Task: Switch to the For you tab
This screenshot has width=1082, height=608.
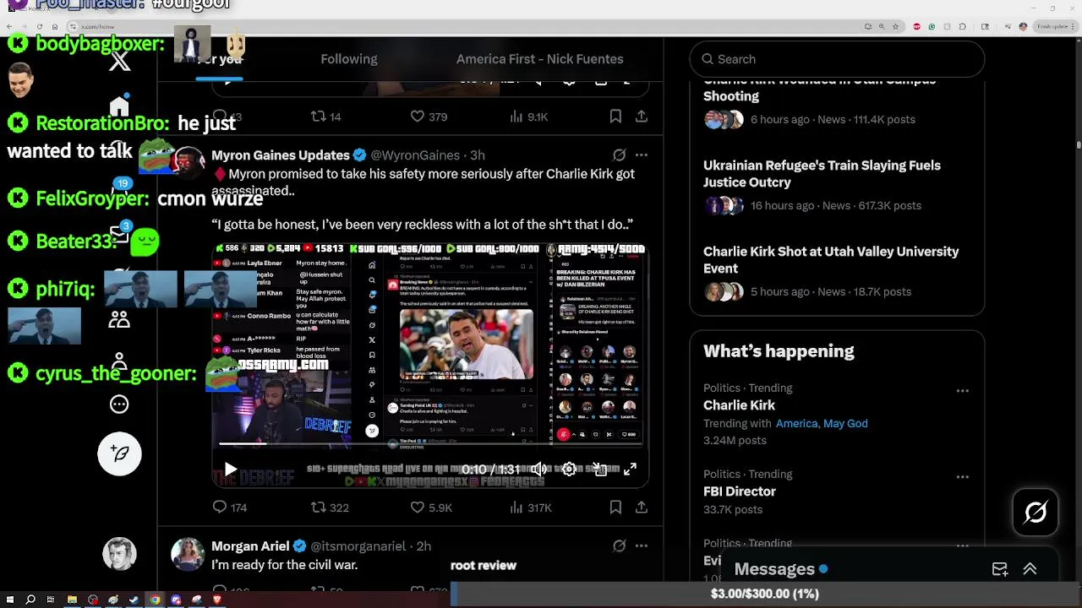Action: pyautogui.click(x=220, y=59)
